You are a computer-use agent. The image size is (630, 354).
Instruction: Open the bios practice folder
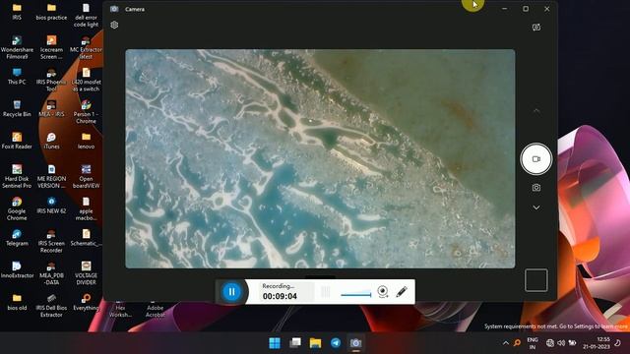(x=51, y=12)
